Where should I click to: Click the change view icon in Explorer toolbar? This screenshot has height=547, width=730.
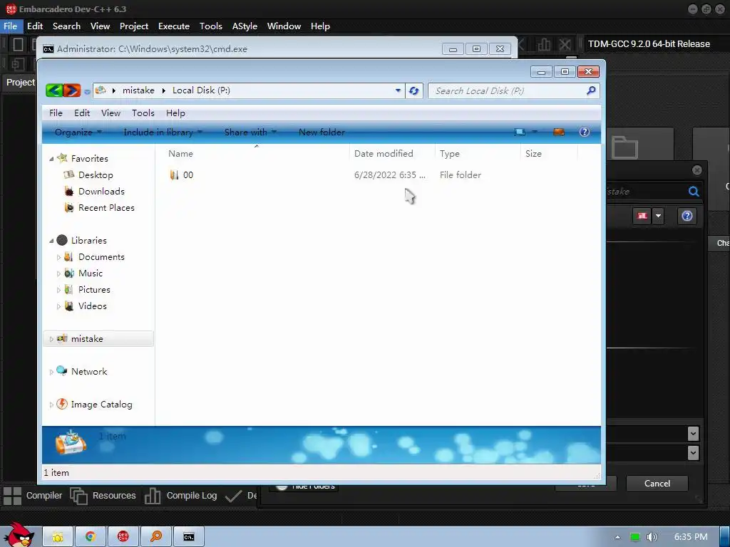520,132
